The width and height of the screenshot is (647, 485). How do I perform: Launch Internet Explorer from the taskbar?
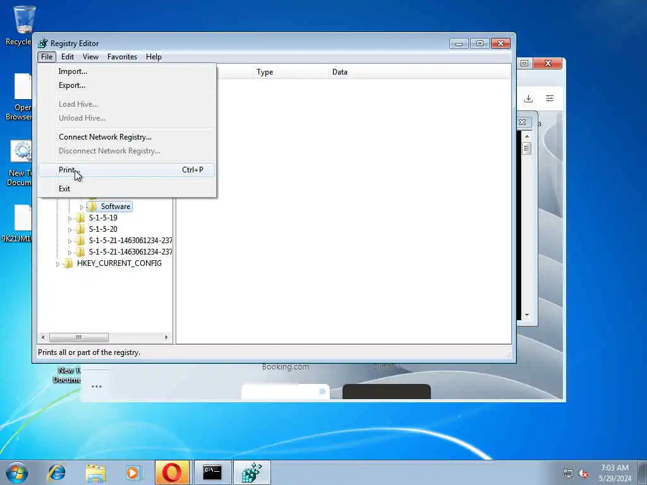click(56, 472)
